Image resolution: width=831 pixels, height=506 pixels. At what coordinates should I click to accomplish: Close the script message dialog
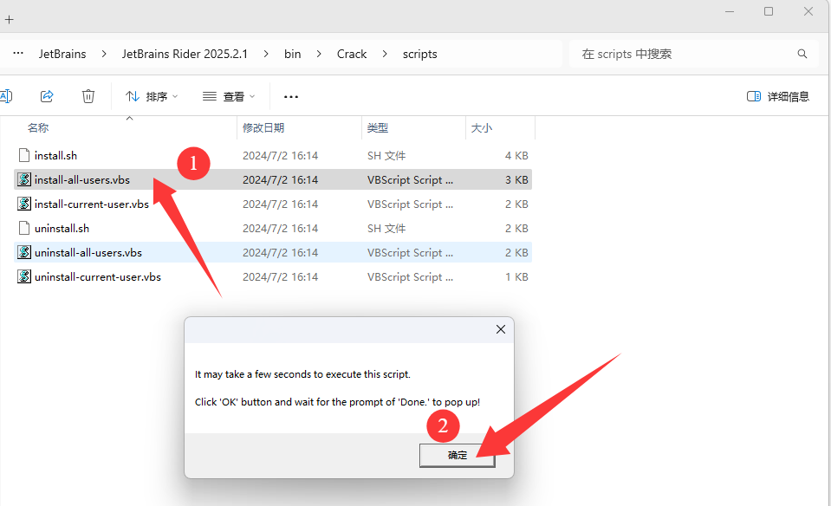pos(500,329)
